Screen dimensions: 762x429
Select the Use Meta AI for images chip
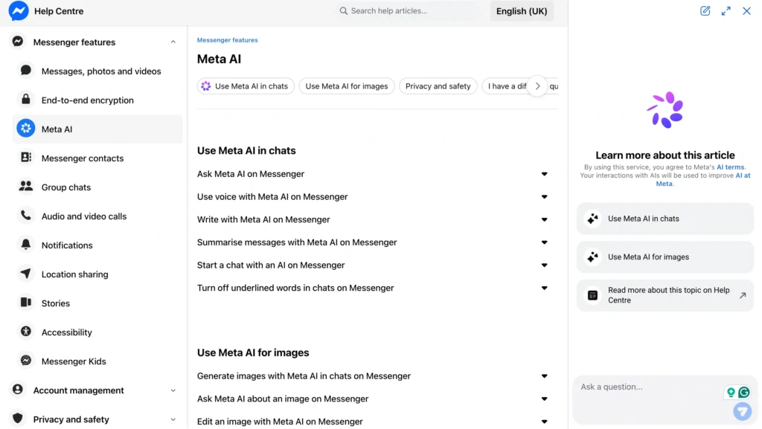(x=347, y=86)
